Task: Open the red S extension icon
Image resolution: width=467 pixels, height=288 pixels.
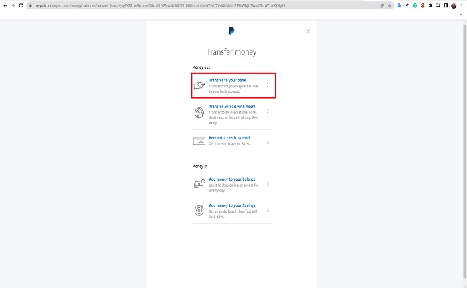Action: [x=422, y=5]
